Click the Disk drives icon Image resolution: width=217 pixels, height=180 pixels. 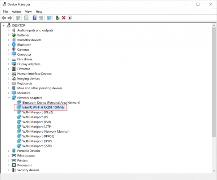point(14,60)
